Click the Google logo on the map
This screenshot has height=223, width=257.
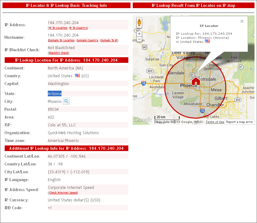click(143, 120)
